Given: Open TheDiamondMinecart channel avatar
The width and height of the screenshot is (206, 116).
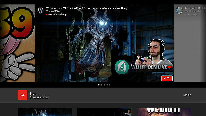Looking at the screenshot, I should coord(179,10).
